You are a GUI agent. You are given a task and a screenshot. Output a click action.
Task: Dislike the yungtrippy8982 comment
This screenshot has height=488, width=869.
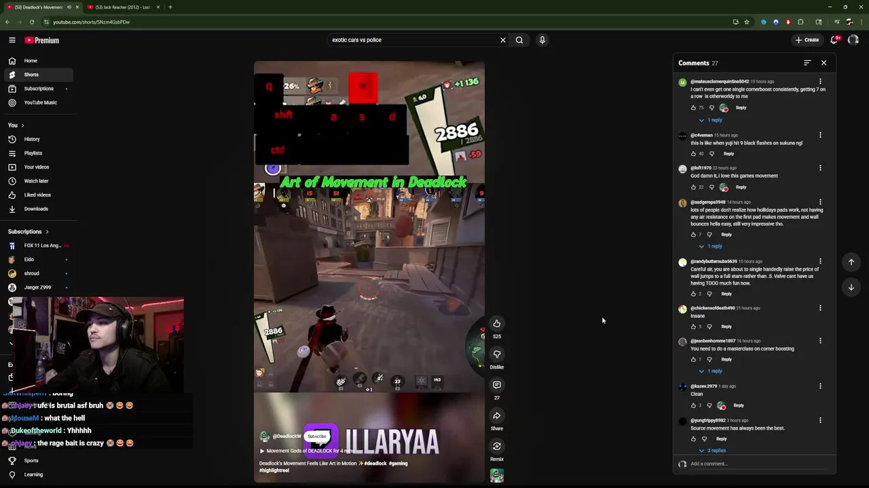704,439
